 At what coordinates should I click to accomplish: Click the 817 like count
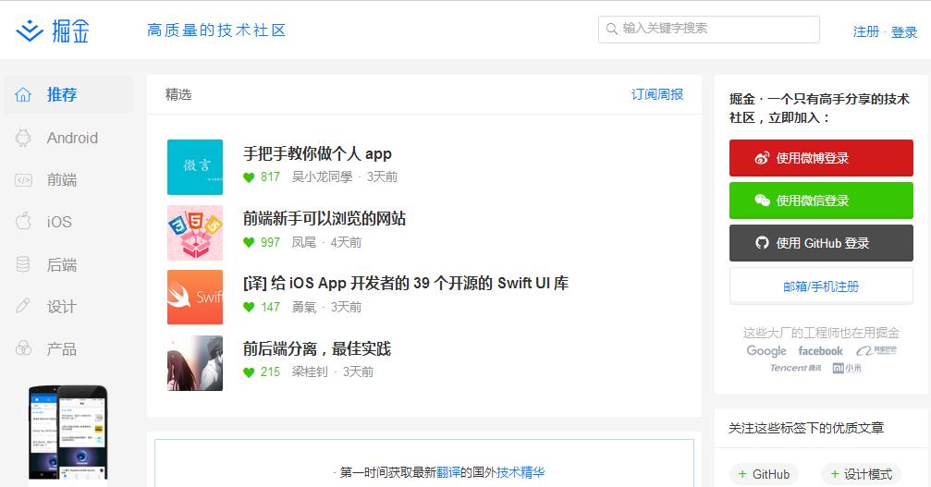(270, 177)
